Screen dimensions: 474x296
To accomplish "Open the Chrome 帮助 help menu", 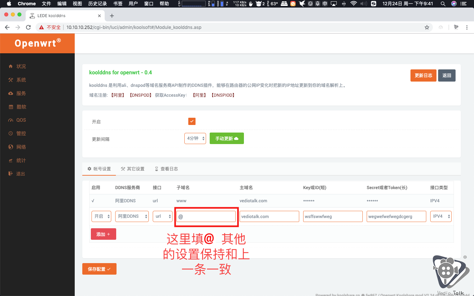I will (164, 4).
